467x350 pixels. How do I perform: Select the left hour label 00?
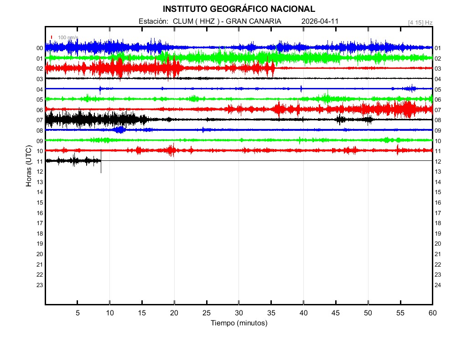pos(40,48)
